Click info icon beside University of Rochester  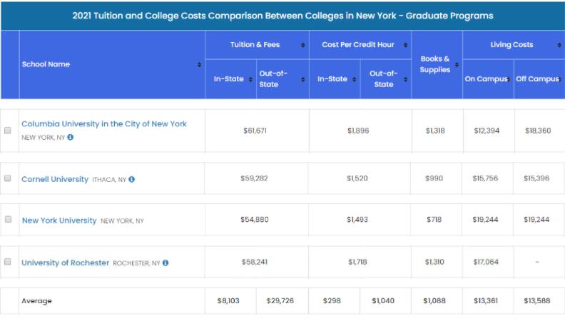[166, 263]
